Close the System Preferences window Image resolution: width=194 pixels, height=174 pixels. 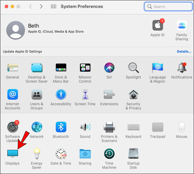[x=6, y=6]
